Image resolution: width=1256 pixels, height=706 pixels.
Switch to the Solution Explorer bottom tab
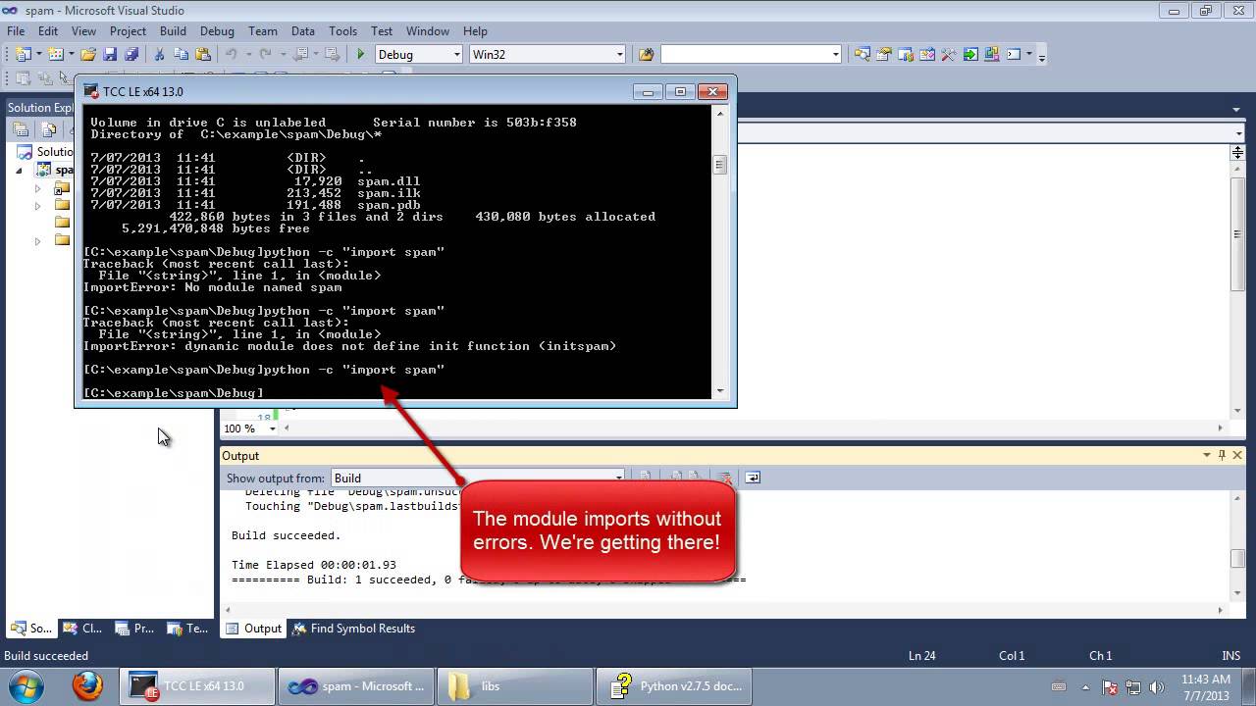click(x=29, y=629)
